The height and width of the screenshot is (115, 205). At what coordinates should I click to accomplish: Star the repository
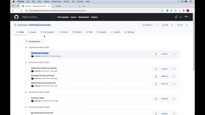tap(165, 25)
